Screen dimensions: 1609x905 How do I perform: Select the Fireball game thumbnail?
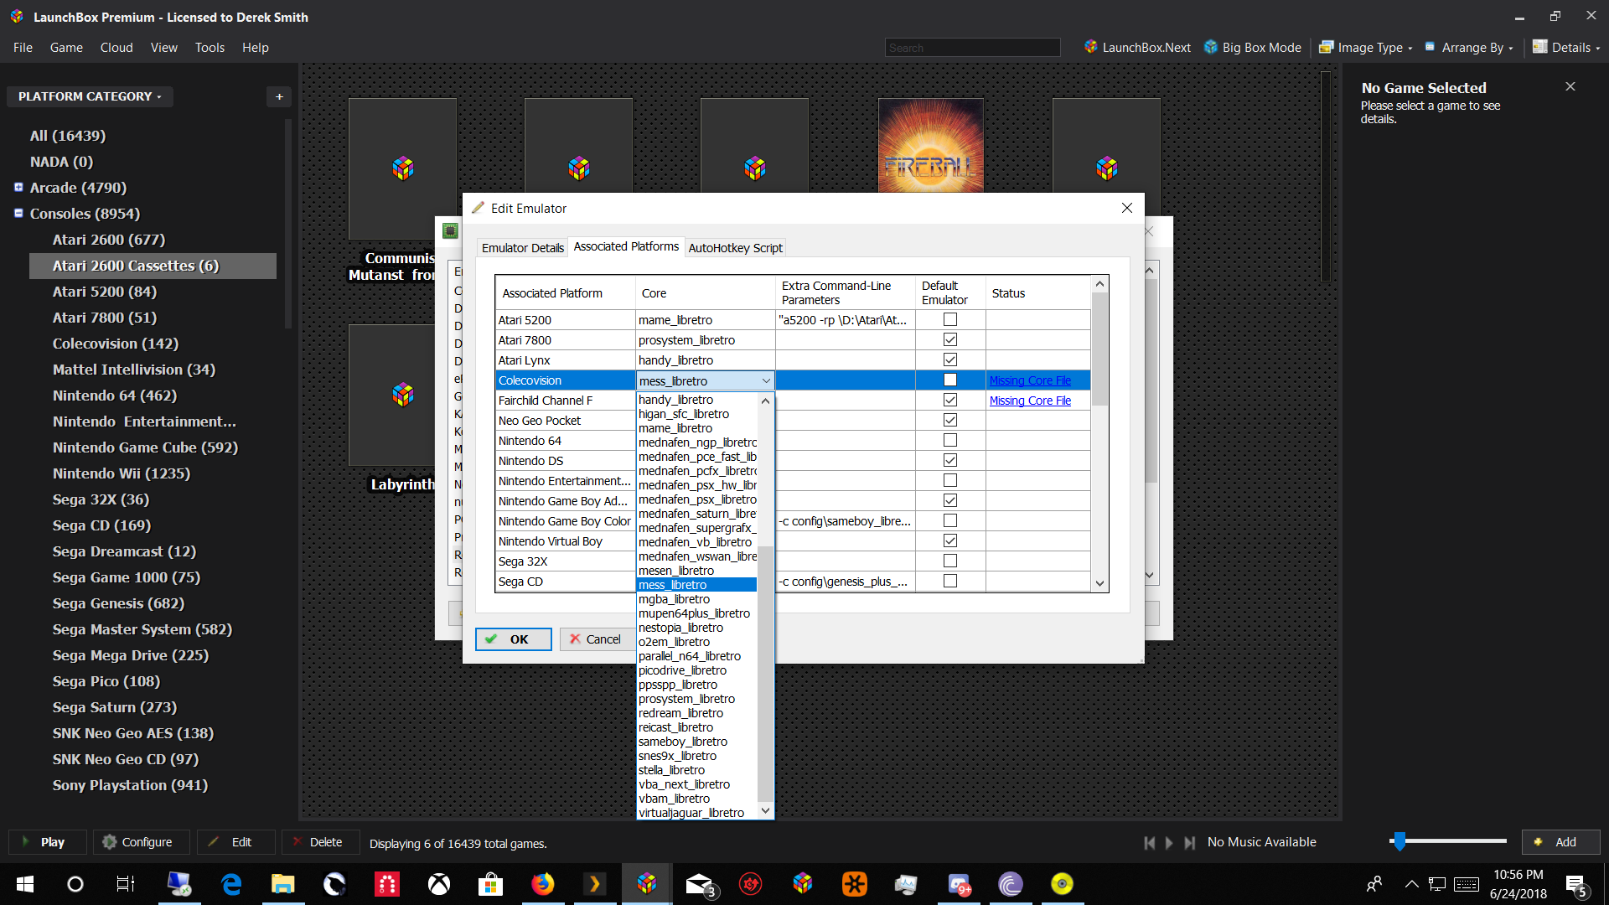[x=930, y=146]
